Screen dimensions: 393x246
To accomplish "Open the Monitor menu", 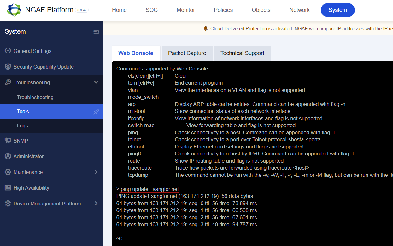I will pos(186,10).
